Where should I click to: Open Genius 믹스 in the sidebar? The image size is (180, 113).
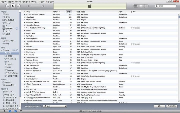(10, 85)
